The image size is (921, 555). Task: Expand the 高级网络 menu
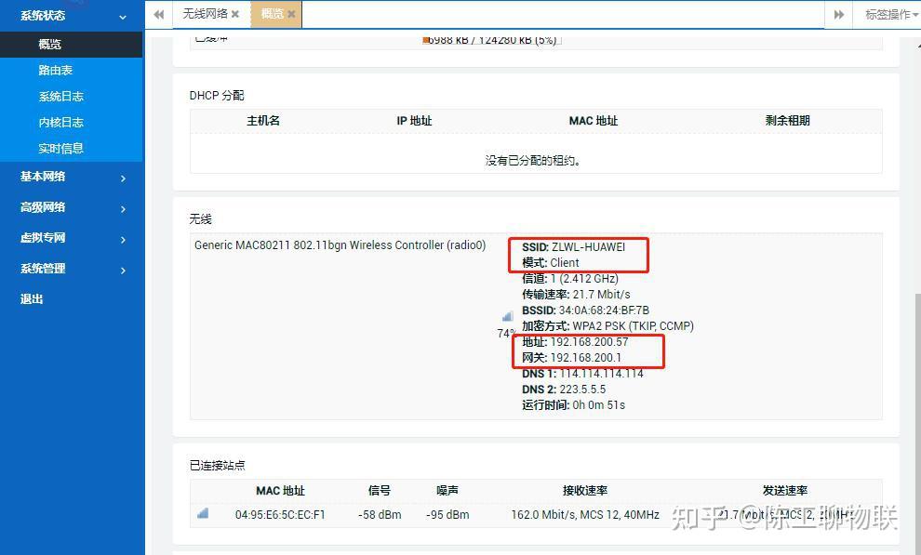click(73, 207)
